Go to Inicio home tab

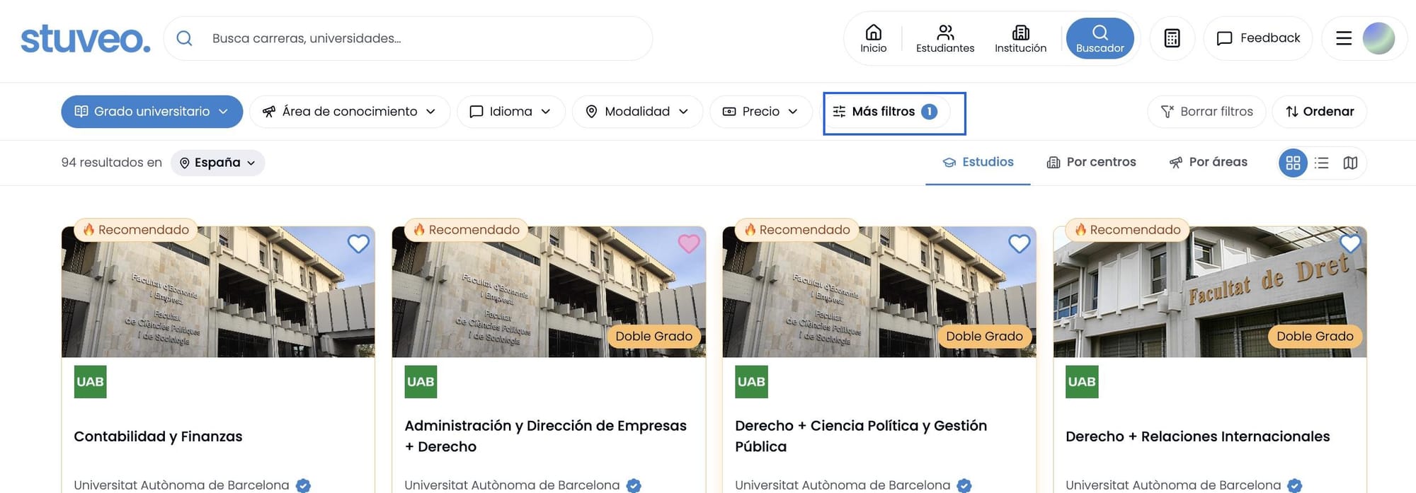pos(873,38)
